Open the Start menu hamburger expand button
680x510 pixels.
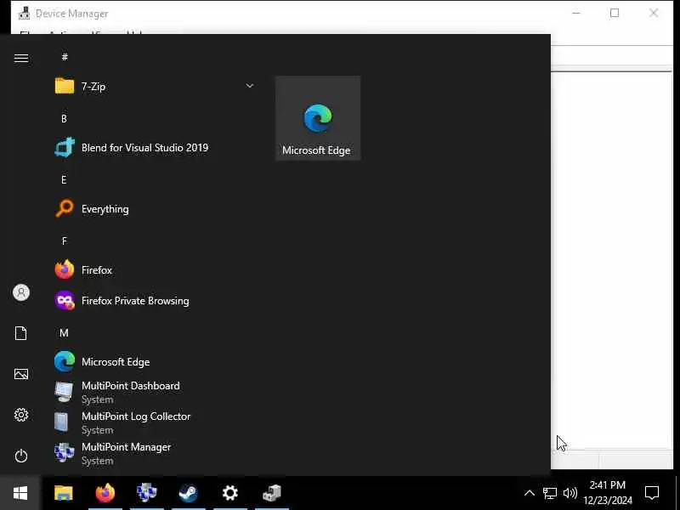pyautogui.click(x=20, y=58)
